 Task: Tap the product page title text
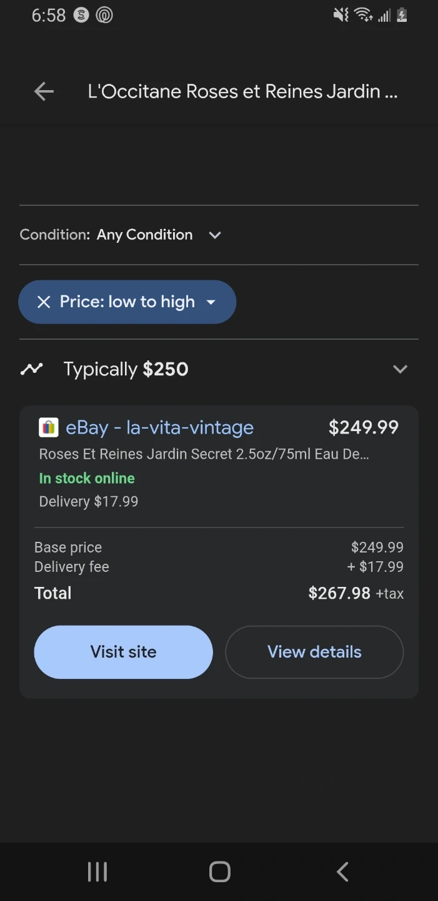[242, 92]
